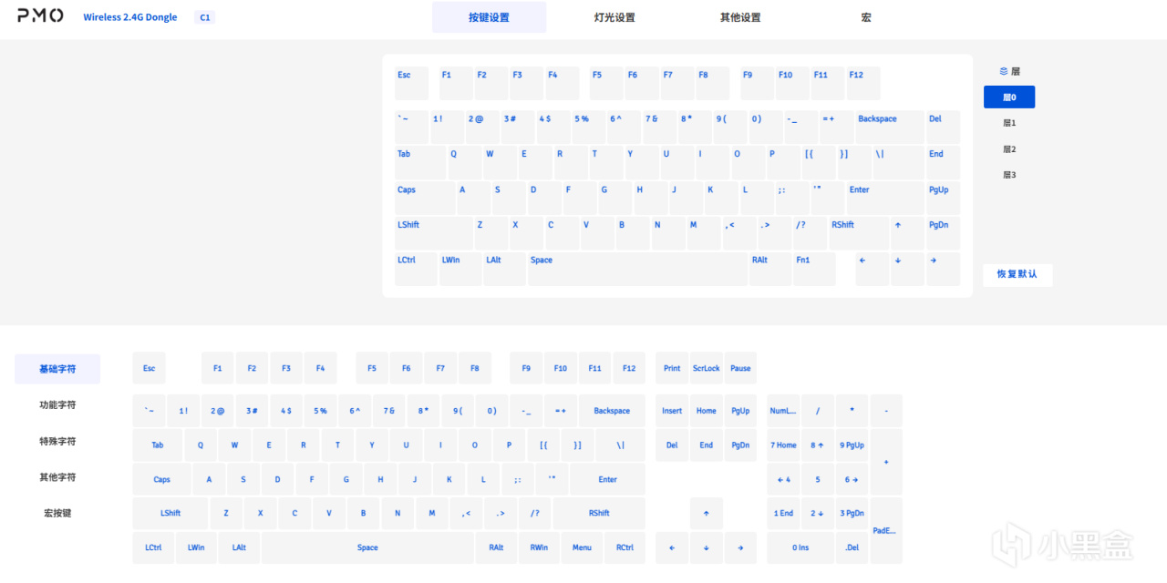Choose numpad minus key in palette

tap(886, 411)
